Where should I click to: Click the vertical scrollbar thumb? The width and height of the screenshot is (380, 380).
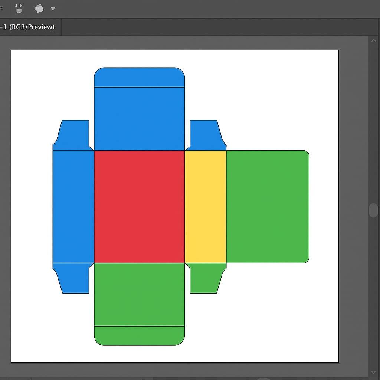point(373,211)
